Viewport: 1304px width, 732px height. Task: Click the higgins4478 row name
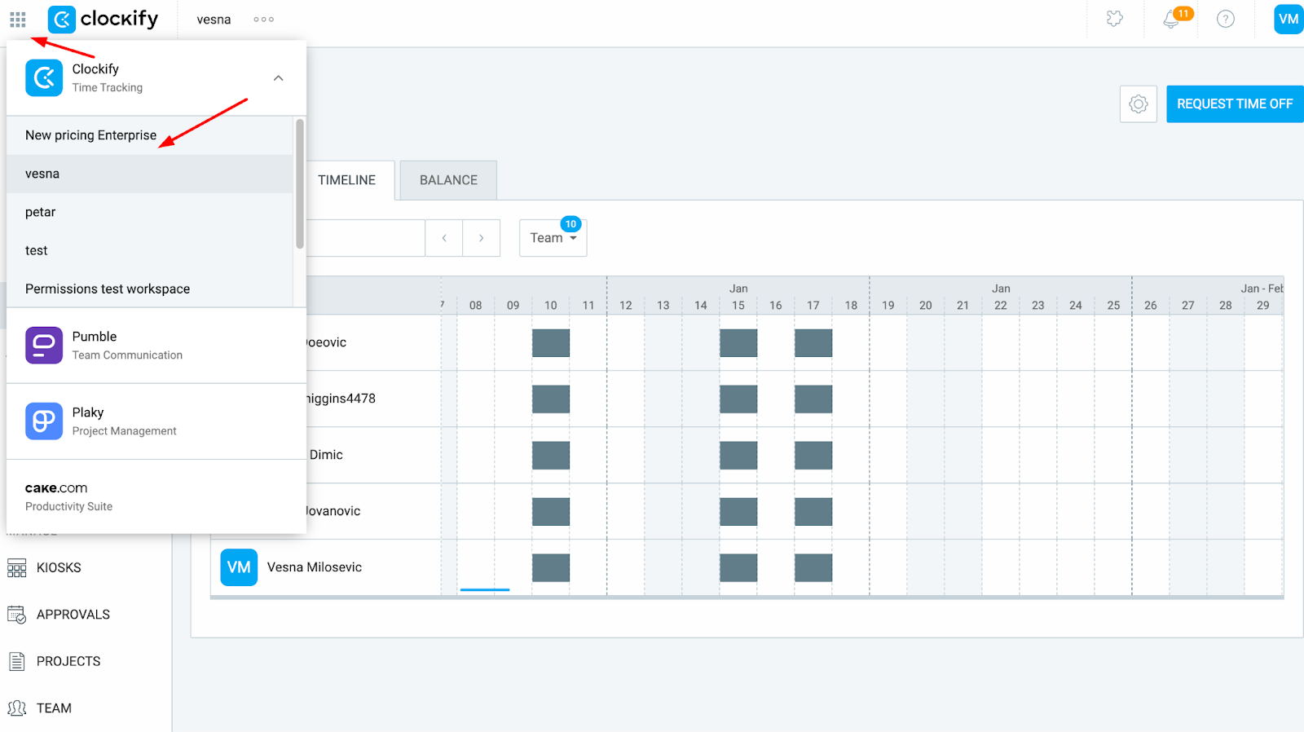click(341, 399)
